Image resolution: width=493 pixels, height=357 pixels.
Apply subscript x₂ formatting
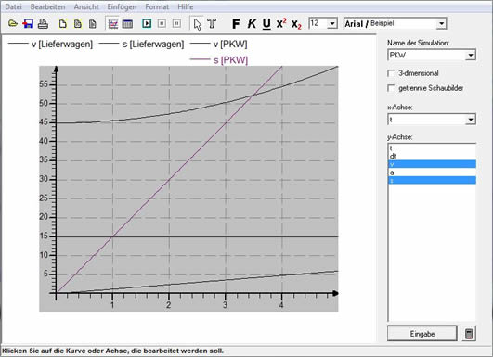(x=296, y=24)
